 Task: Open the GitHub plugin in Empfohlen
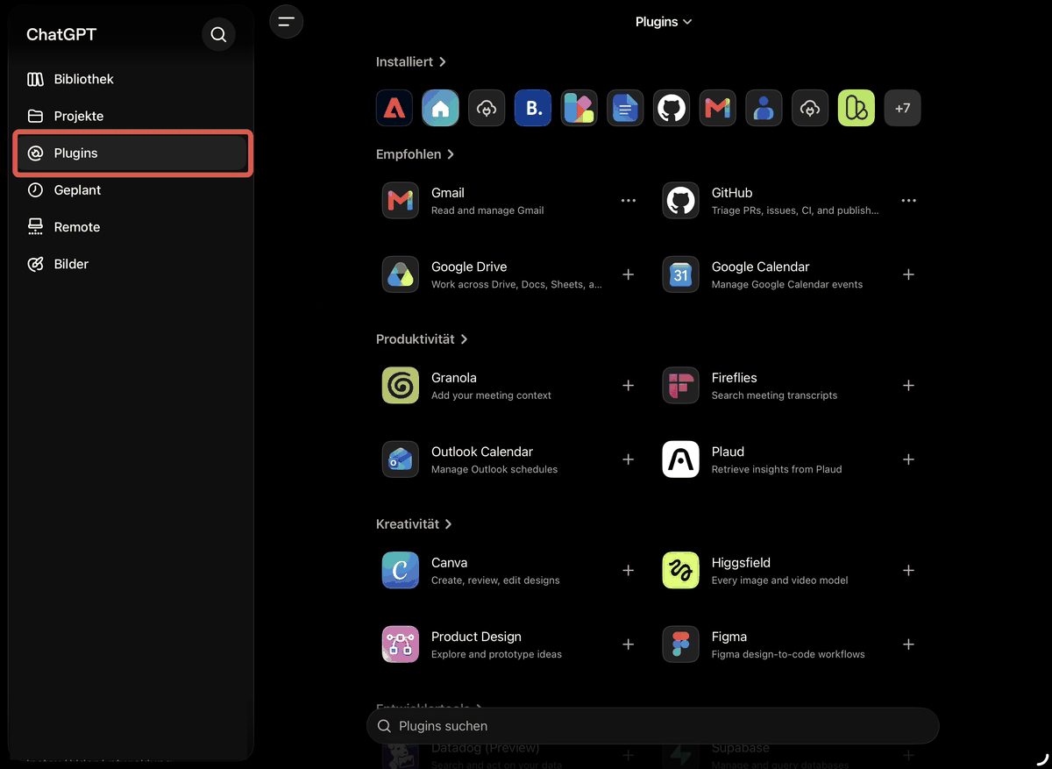tap(680, 201)
